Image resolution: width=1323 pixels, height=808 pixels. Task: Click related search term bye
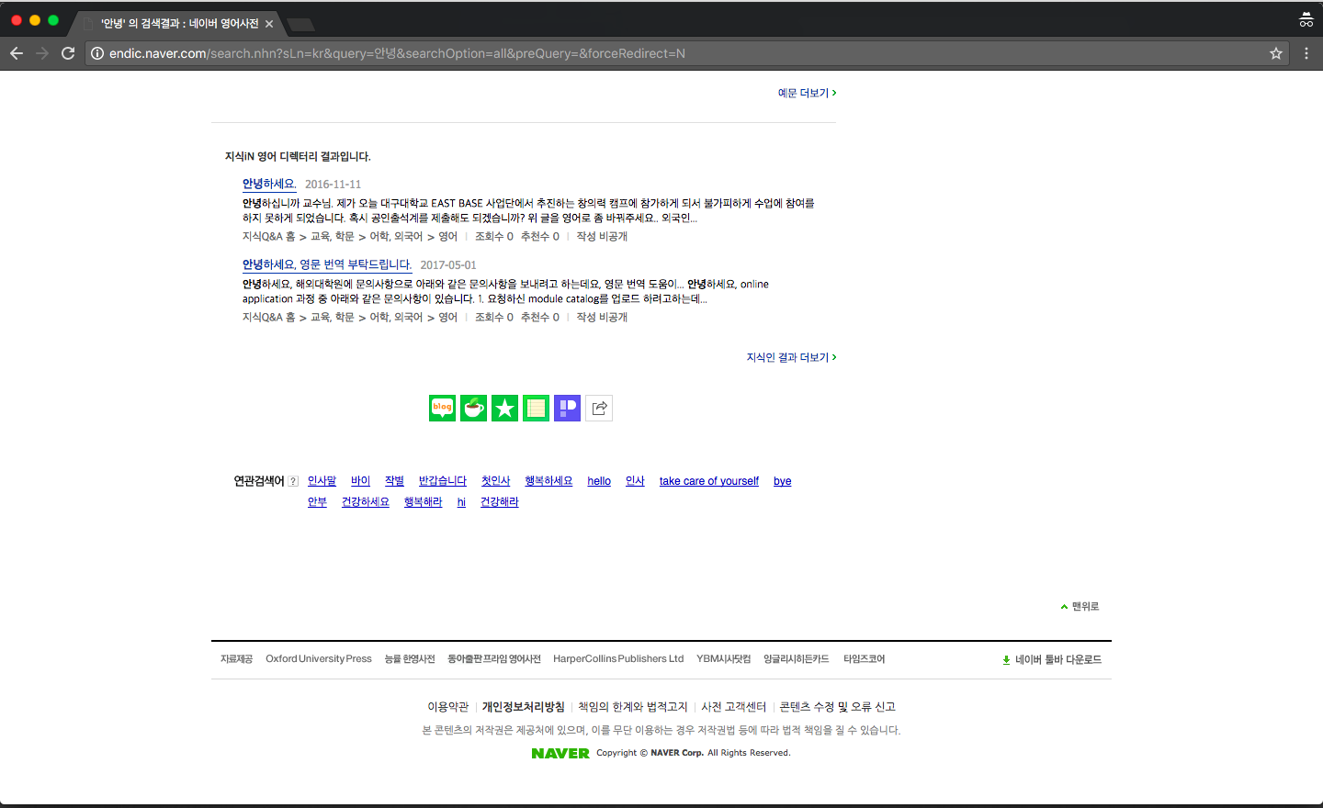(783, 481)
